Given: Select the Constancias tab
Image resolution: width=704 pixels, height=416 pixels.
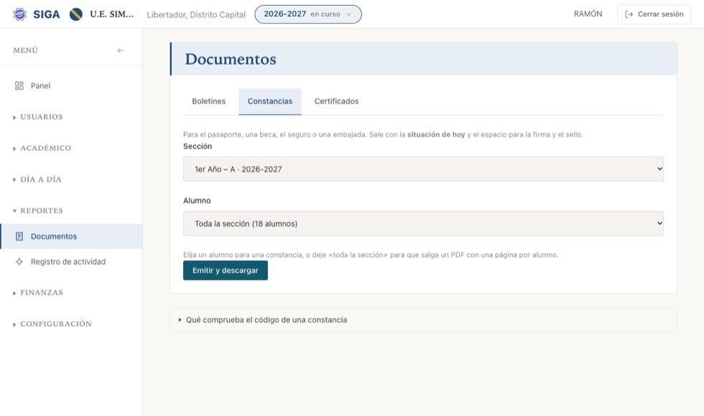Looking at the screenshot, I should tap(270, 101).
